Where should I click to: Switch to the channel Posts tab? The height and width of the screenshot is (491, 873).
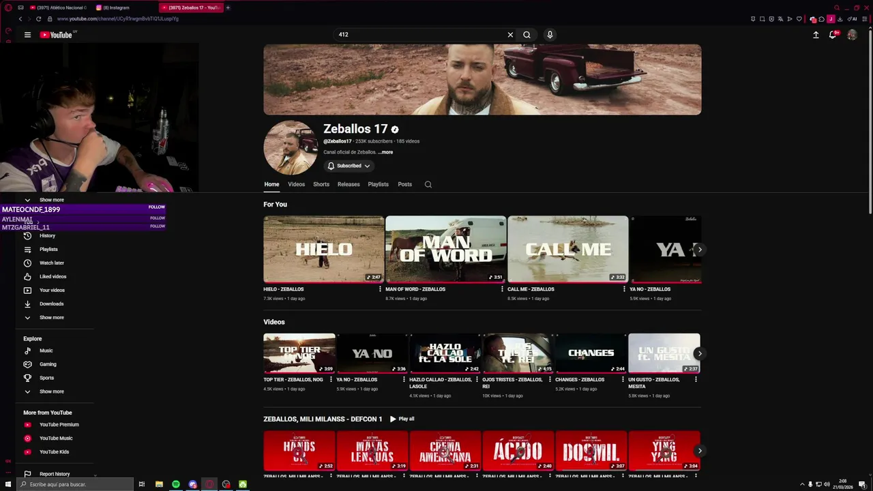[405, 184]
